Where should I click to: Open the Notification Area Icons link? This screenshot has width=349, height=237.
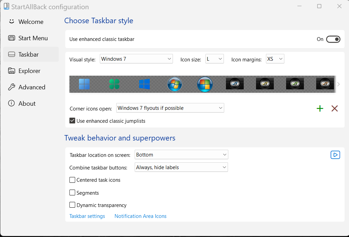click(140, 216)
